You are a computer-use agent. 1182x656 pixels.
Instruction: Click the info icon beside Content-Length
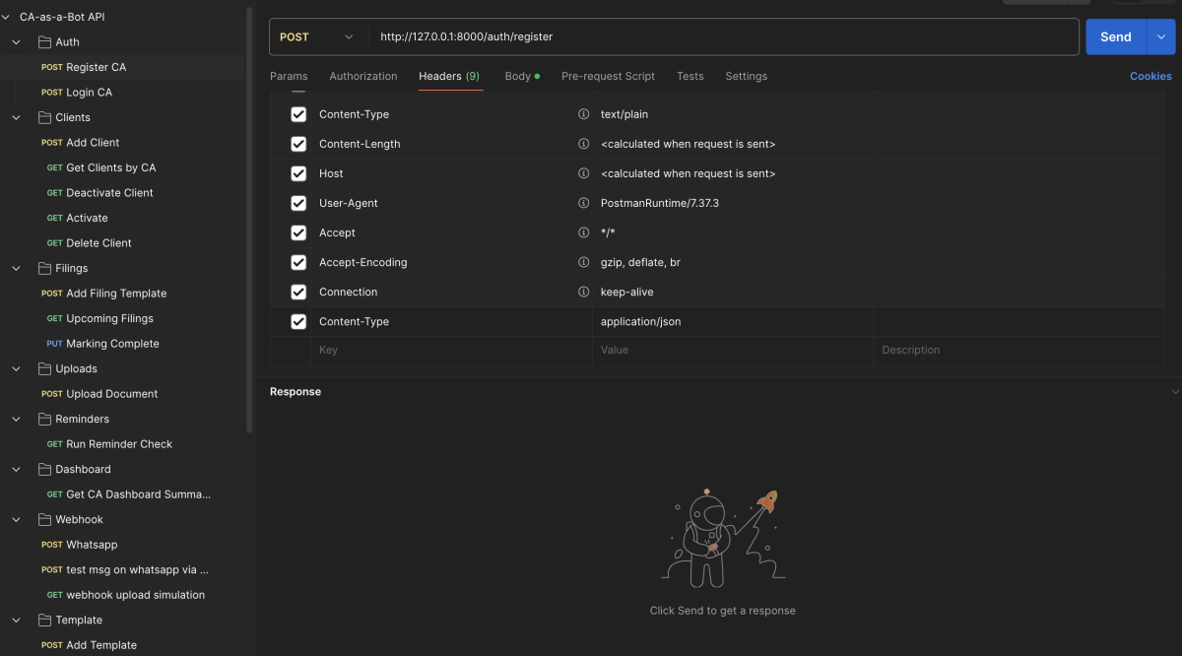pos(583,144)
